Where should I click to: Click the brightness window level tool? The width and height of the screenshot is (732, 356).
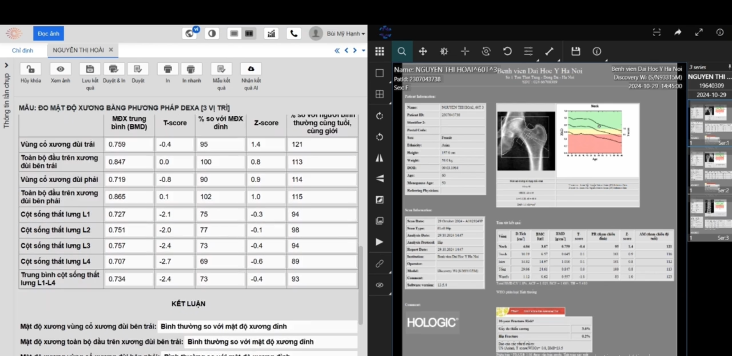(444, 51)
